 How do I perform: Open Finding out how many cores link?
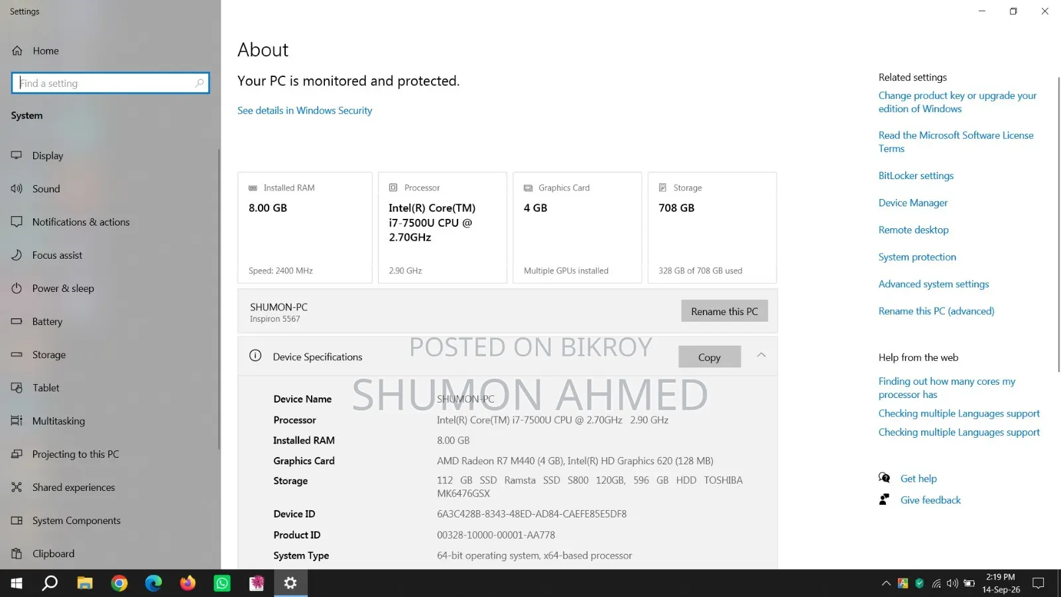[947, 388]
